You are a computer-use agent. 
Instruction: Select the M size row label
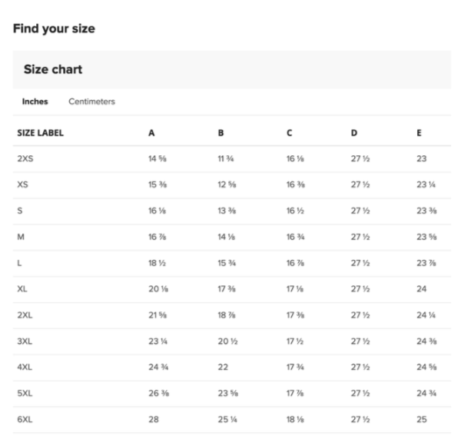[x=20, y=238]
